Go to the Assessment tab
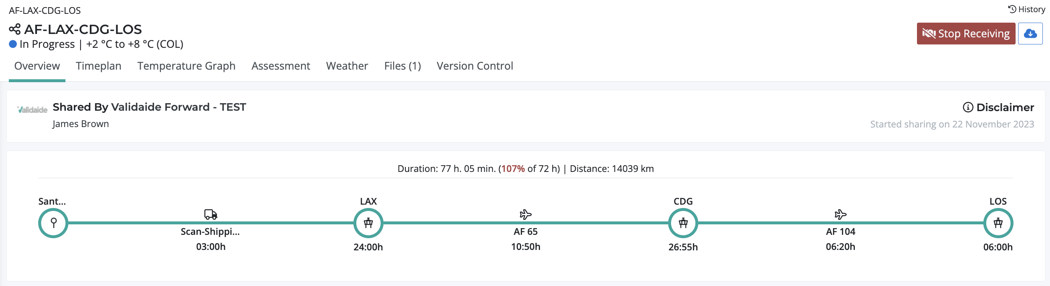Image resolution: width=1050 pixels, height=286 pixels. coord(281,66)
